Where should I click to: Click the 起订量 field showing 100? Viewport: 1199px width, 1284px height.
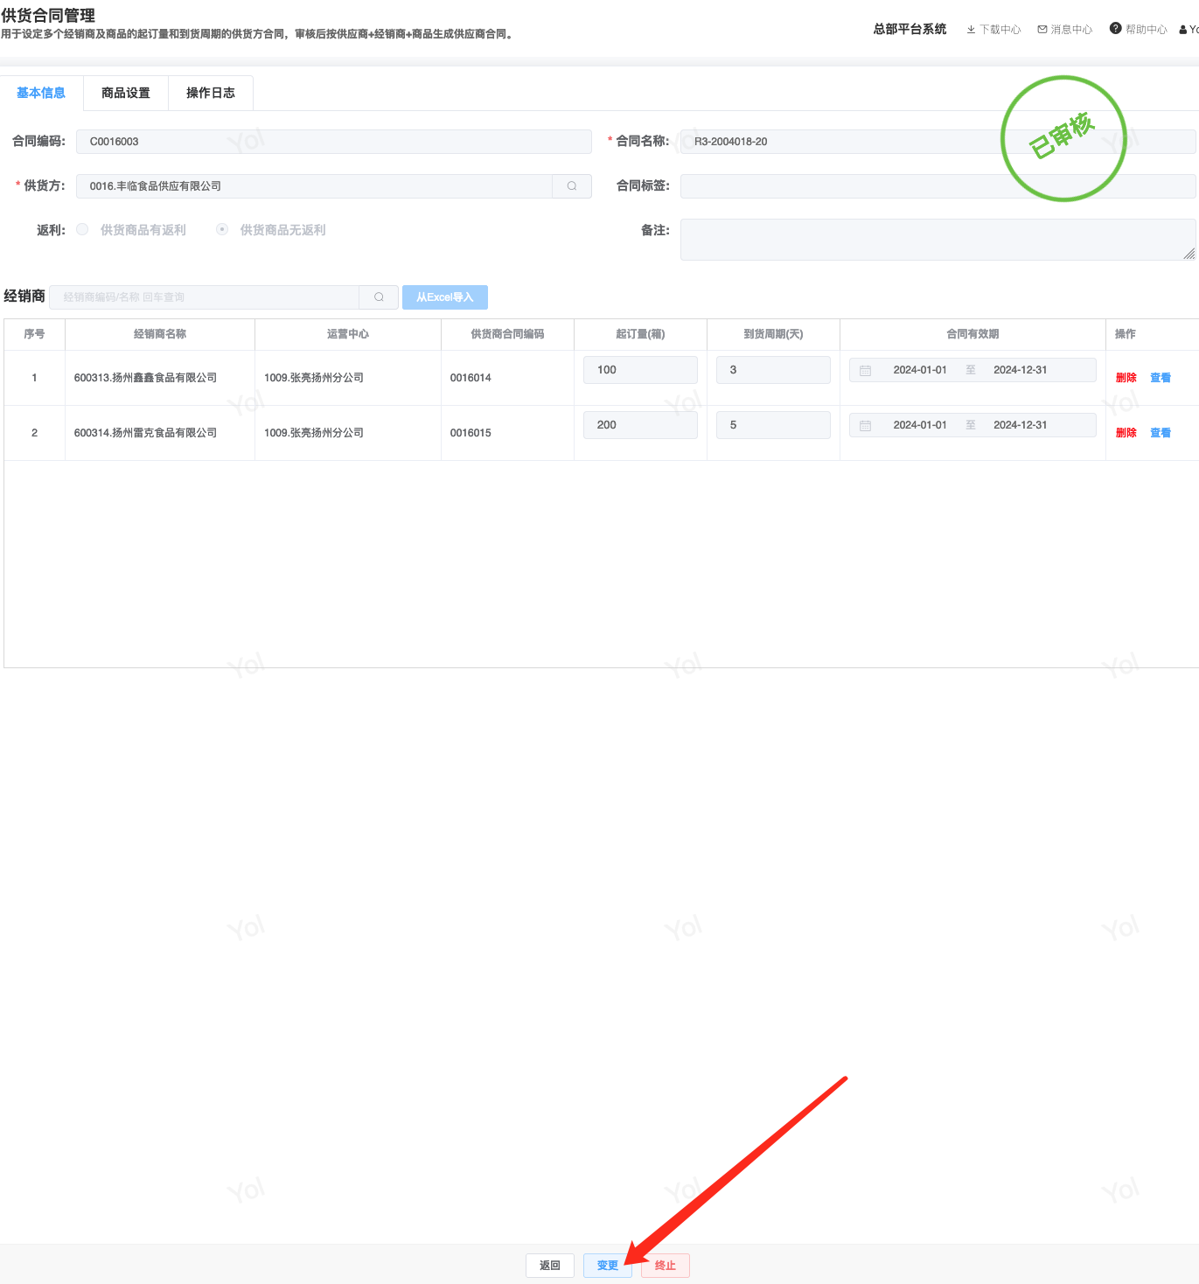[x=641, y=370]
